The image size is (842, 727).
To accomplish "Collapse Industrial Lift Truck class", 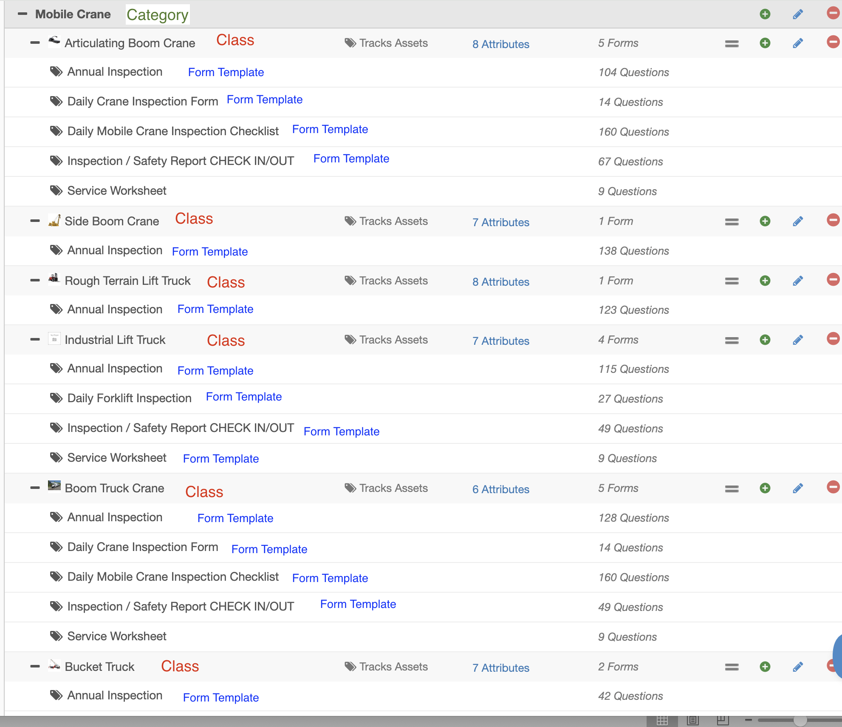I will pyautogui.click(x=35, y=340).
